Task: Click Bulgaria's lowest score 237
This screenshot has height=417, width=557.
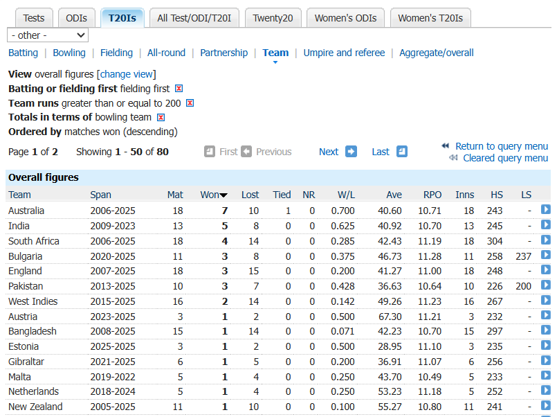Action: click(523, 256)
